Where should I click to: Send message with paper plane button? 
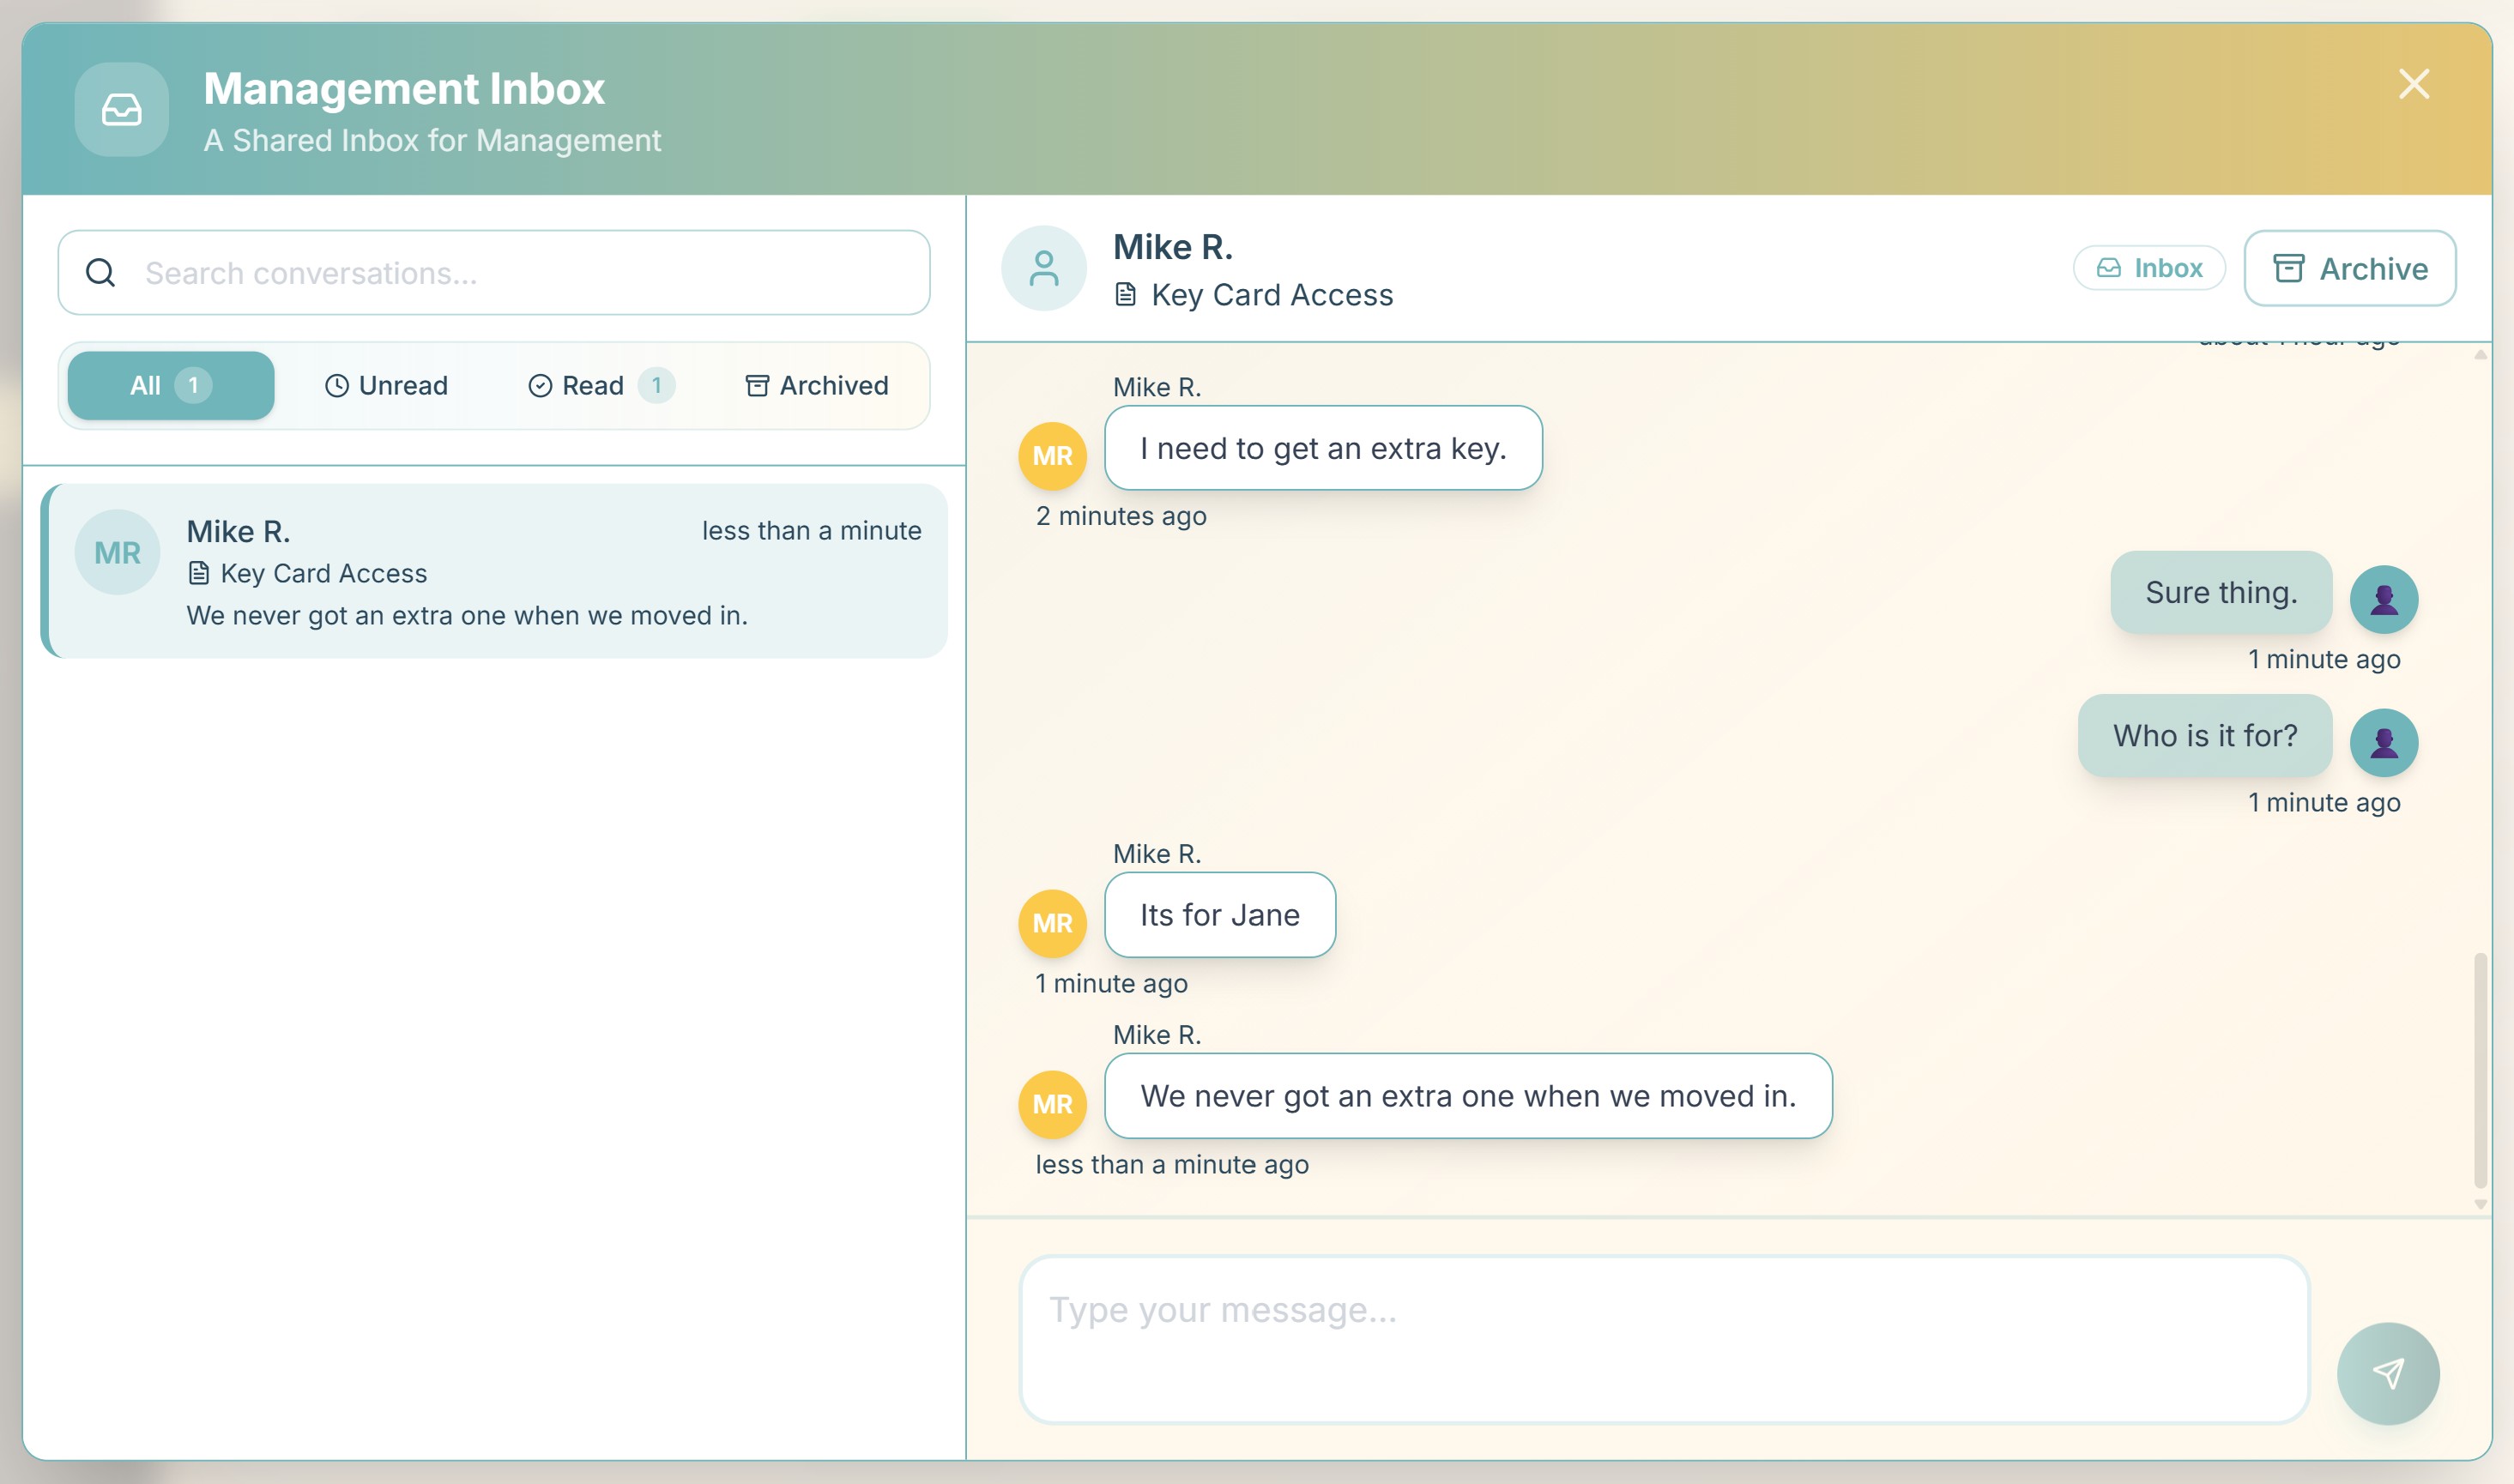coord(2387,1373)
